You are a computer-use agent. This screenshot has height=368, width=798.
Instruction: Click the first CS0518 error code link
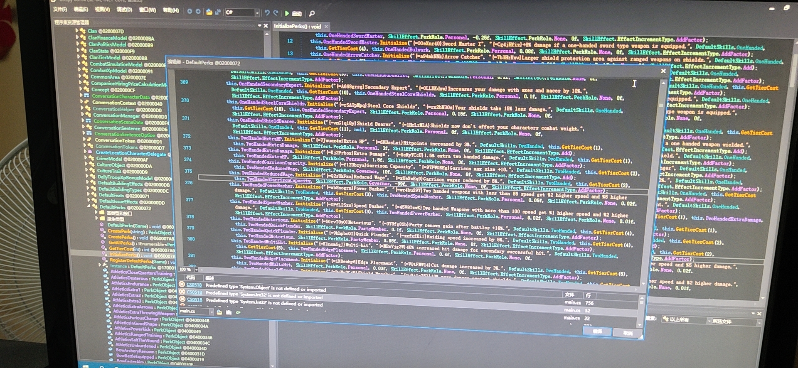pos(194,285)
